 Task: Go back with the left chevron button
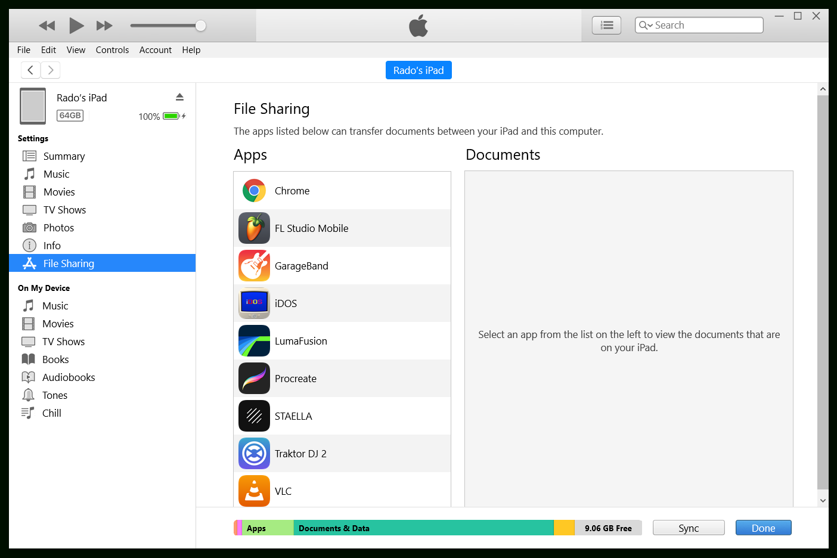30,70
